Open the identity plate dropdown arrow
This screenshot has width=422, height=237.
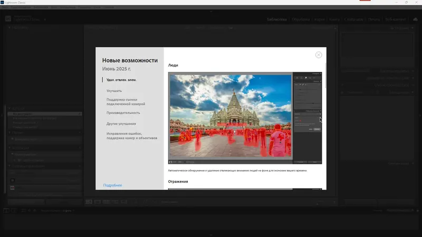[x=45, y=19]
